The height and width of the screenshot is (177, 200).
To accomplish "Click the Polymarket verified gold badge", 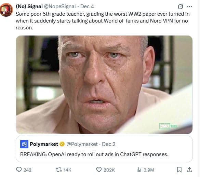I will point(62,144).
